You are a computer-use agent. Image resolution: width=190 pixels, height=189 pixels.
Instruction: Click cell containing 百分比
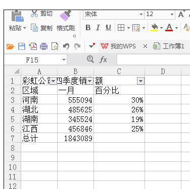[119, 91]
